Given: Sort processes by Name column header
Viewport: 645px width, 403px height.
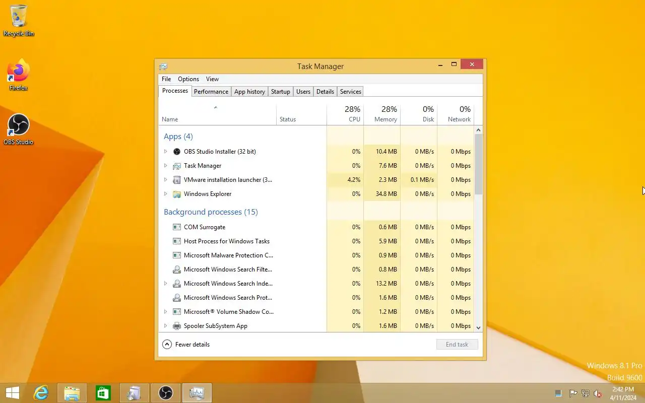Looking at the screenshot, I should click(x=217, y=114).
